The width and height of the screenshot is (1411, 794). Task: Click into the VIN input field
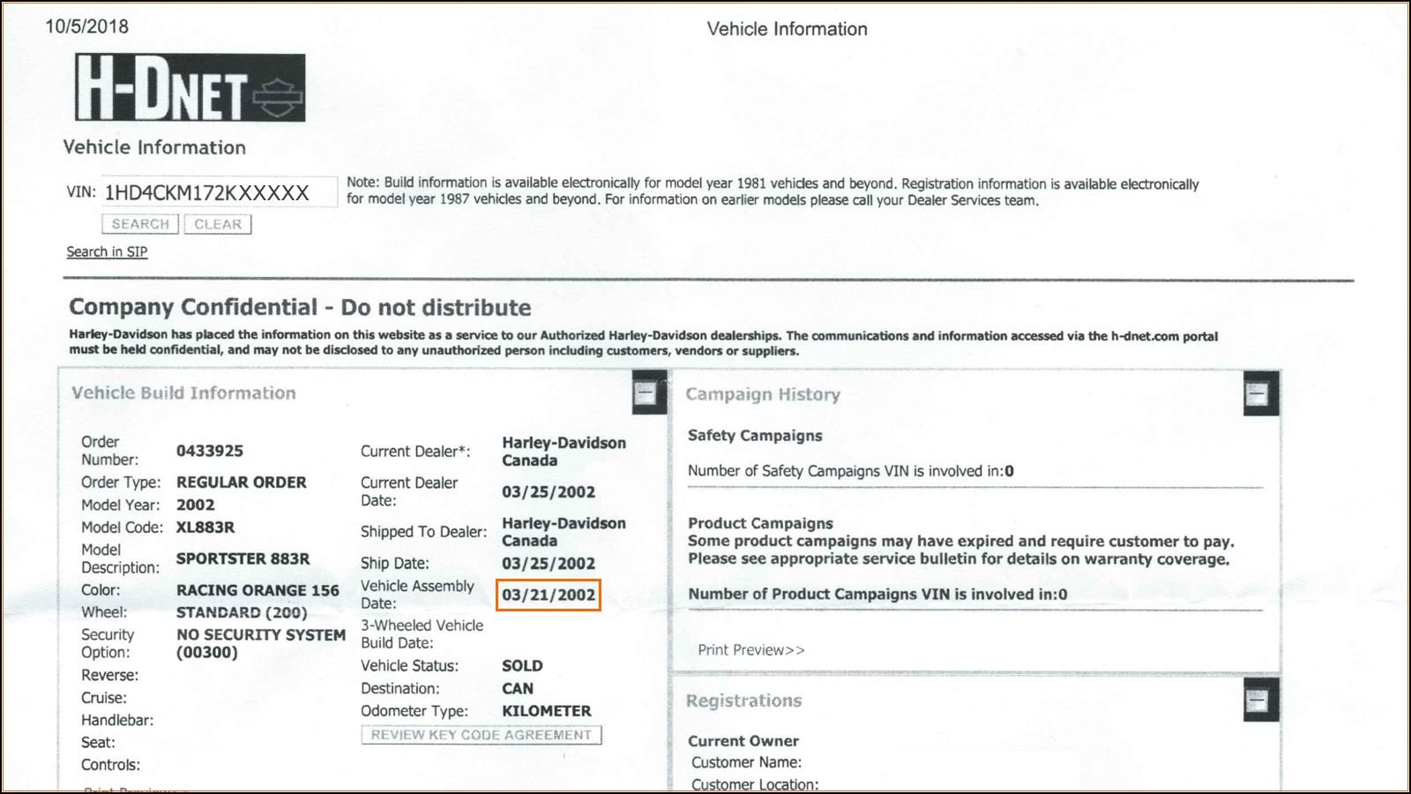pos(218,193)
